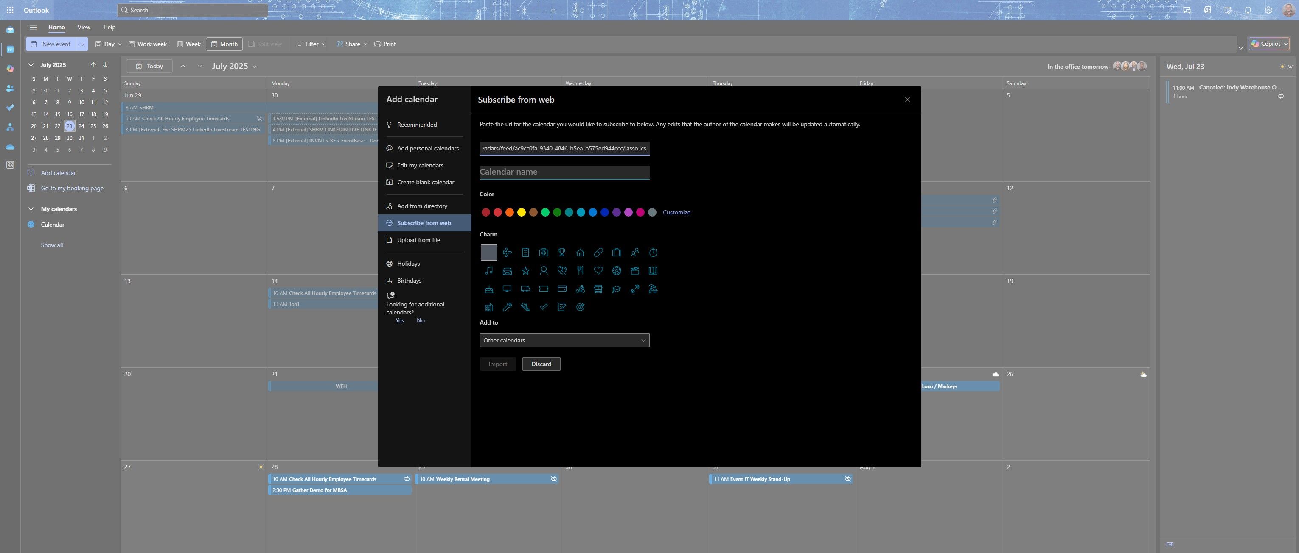Choose the trophy charm icon
This screenshot has width=1299, height=553.
coord(562,252)
